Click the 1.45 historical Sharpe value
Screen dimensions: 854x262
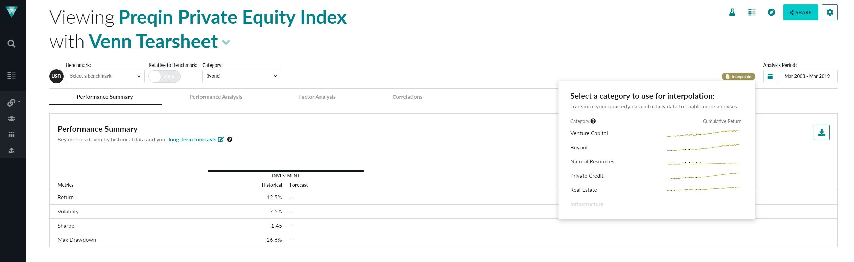pos(277,226)
